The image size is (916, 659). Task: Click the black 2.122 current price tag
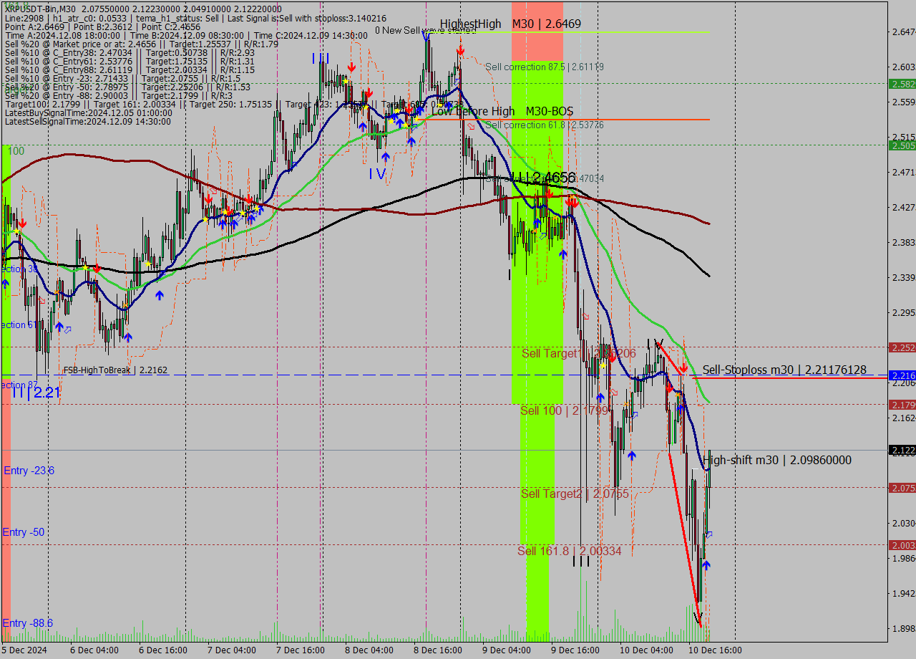coord(902,450)
